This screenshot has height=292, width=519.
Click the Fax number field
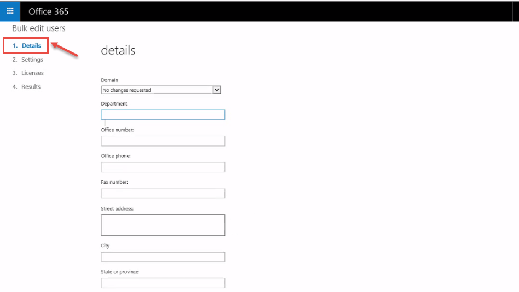pyautogui.click(x=163, y=194)
